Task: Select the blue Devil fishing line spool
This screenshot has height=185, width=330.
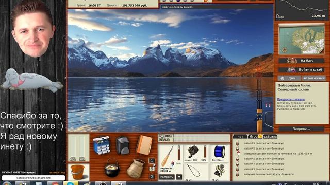Action: [x=219, y=153]
